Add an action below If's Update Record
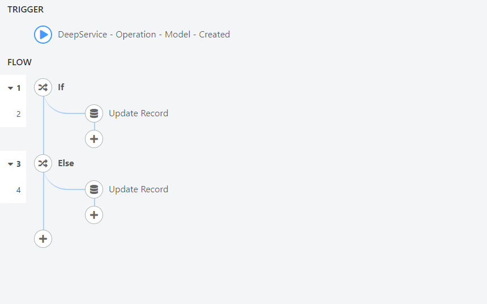Viewport: 487px width, 304px height. point(94,139)
